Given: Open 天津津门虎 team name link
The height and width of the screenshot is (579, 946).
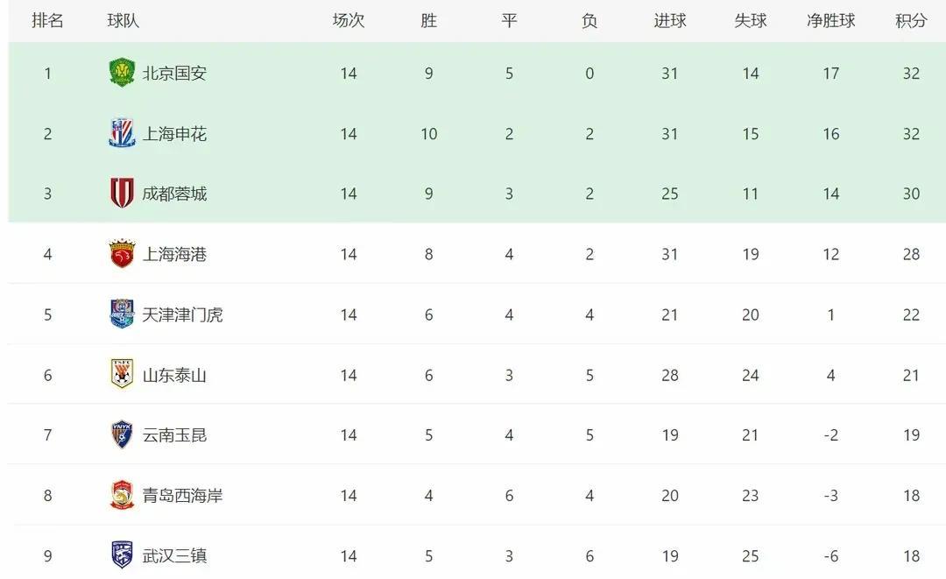Looking at the screenshot, I should pos(183,314).
